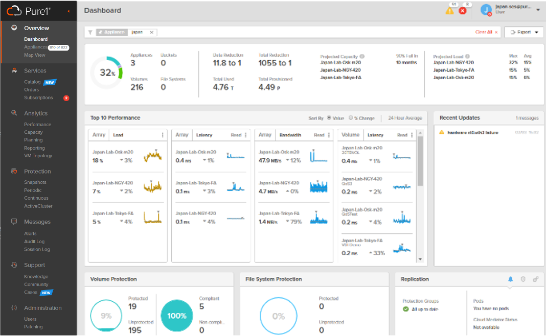Image resolution: width=546 pixels, height=336 pixels.
Task: Open the Load column options menu
Action: 163,135
